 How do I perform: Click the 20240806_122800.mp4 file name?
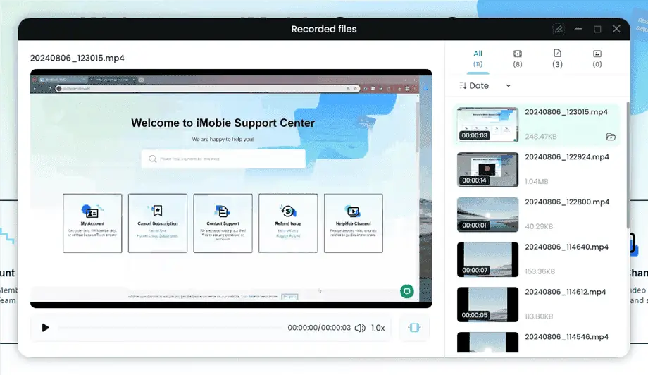tap(567, 202)
